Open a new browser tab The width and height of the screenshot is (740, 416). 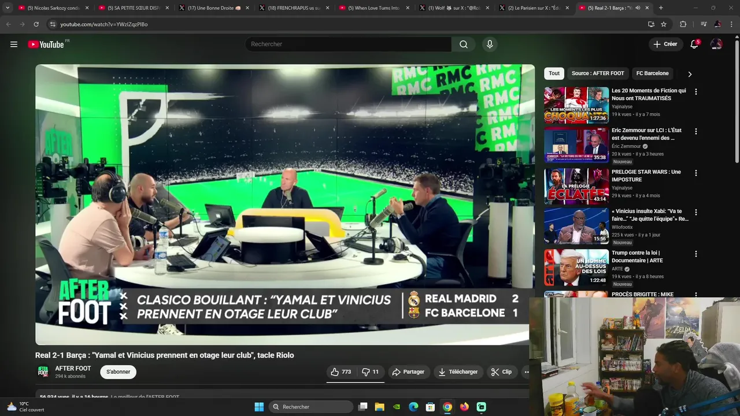click(x=661, y=8)
